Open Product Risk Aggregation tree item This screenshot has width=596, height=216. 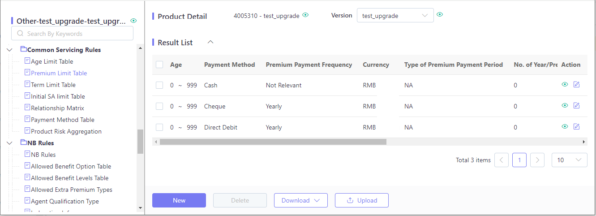click(66, 131)
